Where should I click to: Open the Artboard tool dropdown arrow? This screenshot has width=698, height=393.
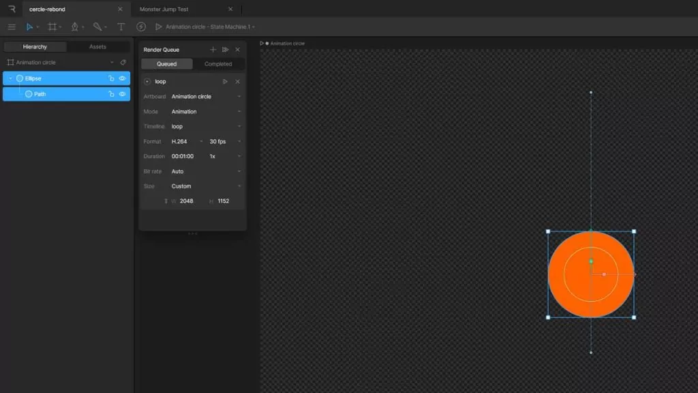(x=60, y=27)
